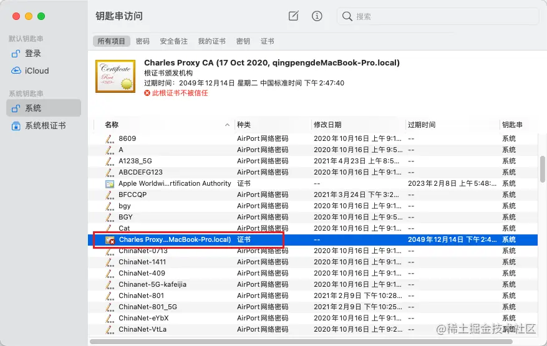Image resolution: width=547 pixels, height=346 pixels.
Task: Click the 2023年2月8日 expiry cell
Action: 452,183
